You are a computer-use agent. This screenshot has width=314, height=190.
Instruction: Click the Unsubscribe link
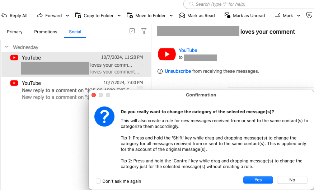pyautogui.click(x=178, y=71)
